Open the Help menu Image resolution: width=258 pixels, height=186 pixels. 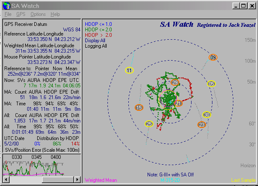pyautogui.click(x=55, y=14)
